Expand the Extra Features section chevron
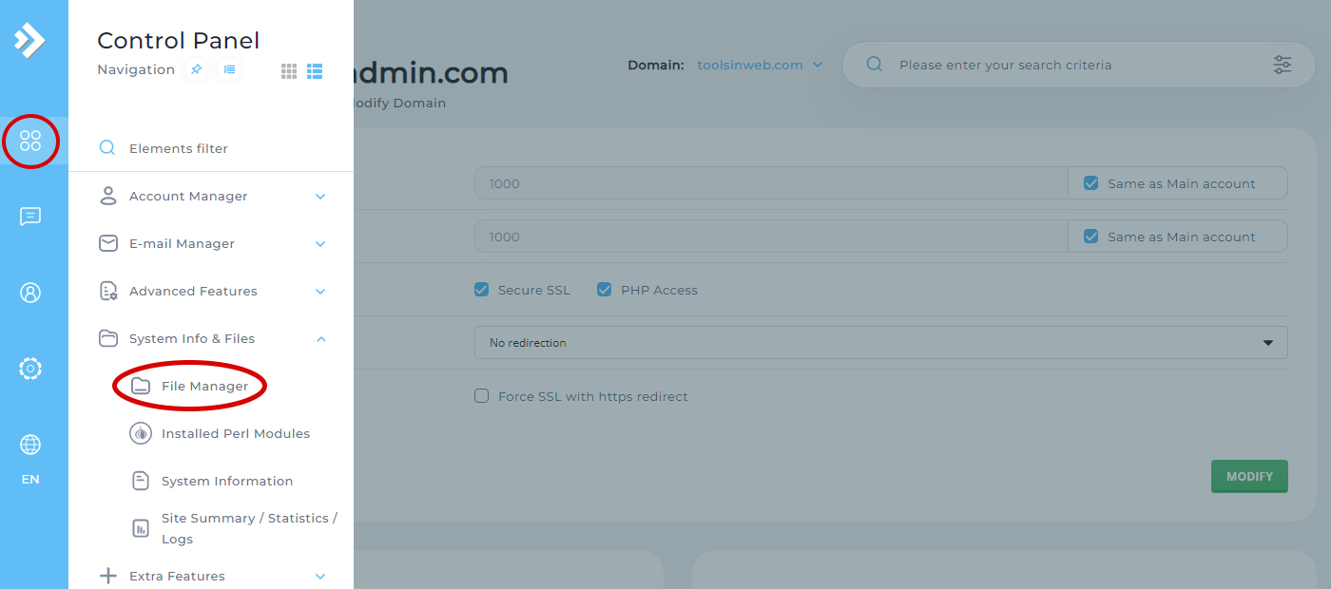This screenshot has width=1331, height=589. (320, 577)
